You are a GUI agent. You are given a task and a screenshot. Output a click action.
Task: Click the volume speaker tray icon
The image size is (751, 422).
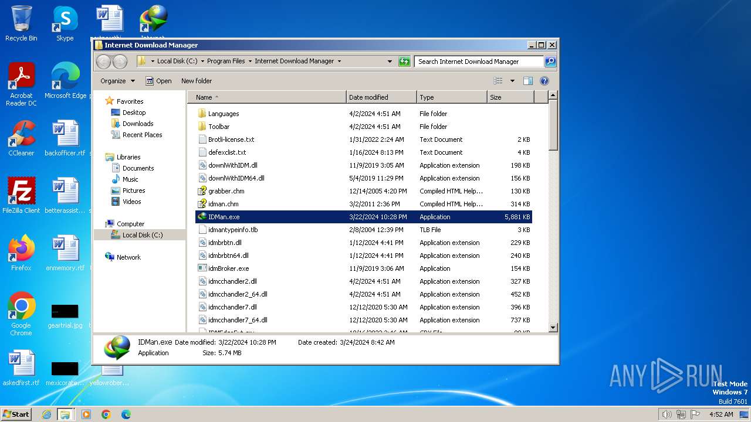pos(667,414)
